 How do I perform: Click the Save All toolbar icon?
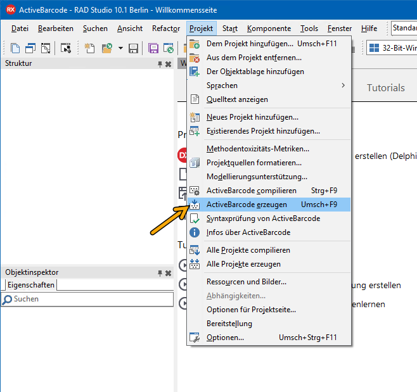click(153, 48)
